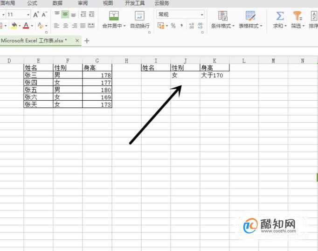Center text horizontally

pyautogui.click(x=65, y=26)
